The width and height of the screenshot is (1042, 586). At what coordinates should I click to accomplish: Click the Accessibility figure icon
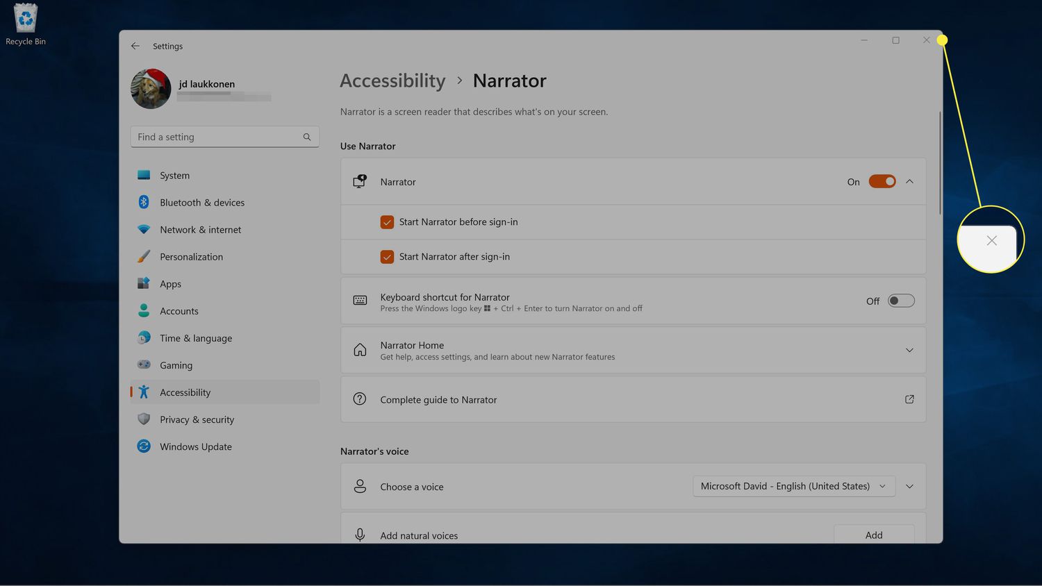[x=144, y=392]
